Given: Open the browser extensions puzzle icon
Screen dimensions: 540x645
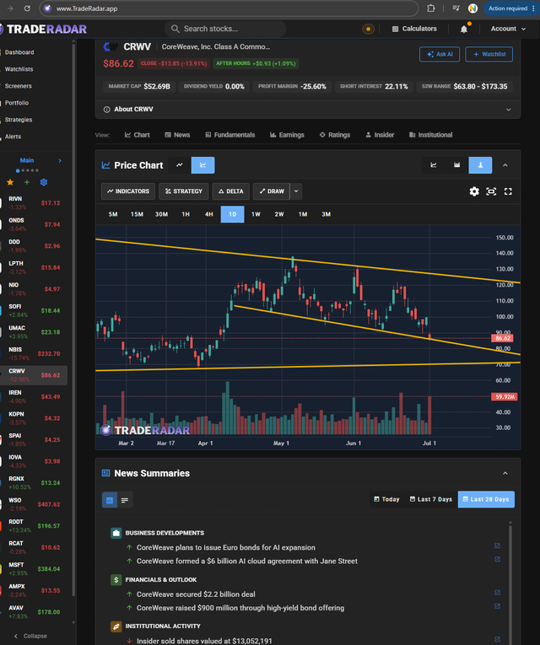Looking at the screenshot, I should point(430,8).
